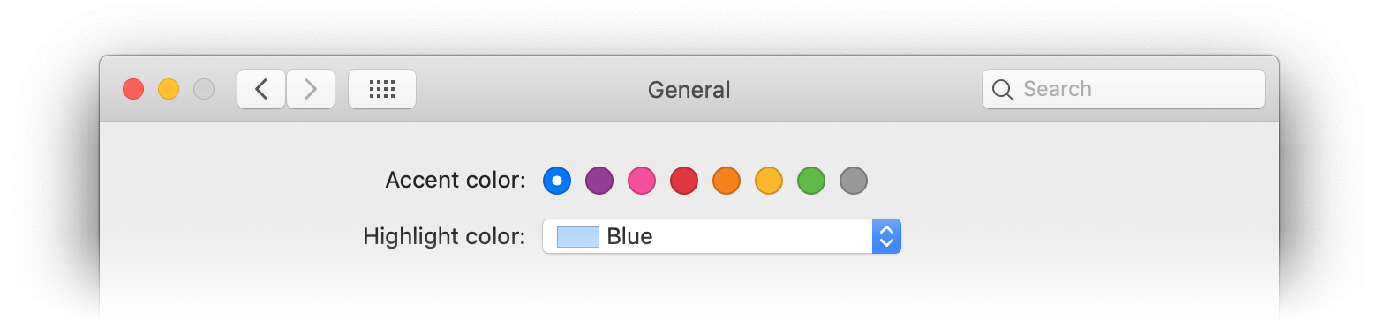Click the light blue highlight swatch preview

tap(578, 236)
